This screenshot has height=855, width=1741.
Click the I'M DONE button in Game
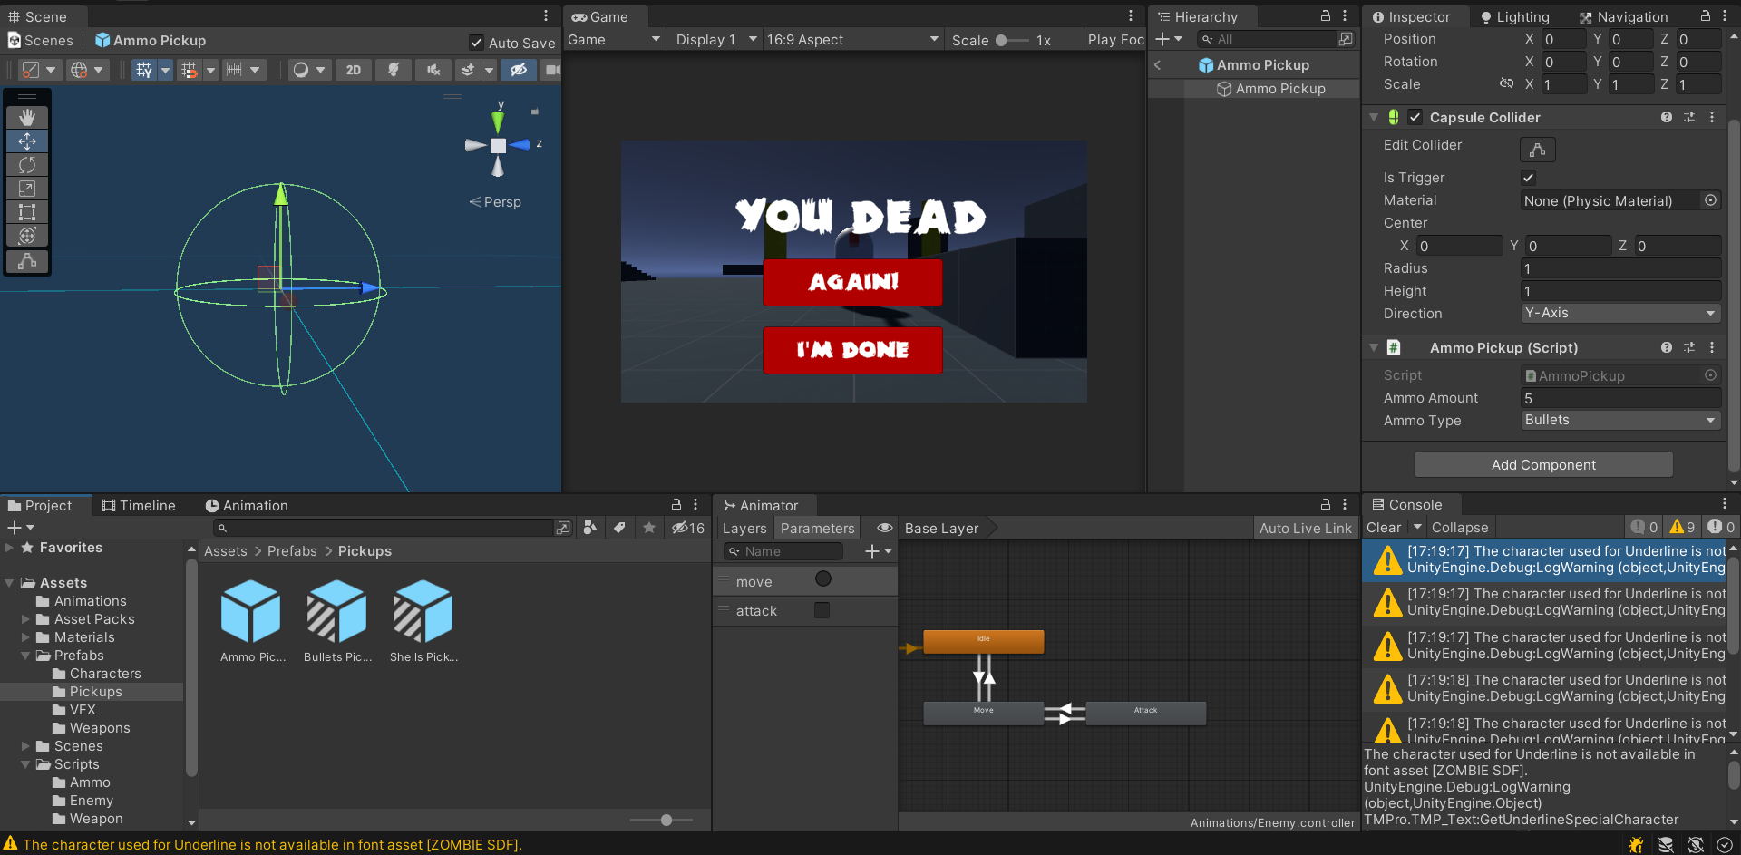852,350
